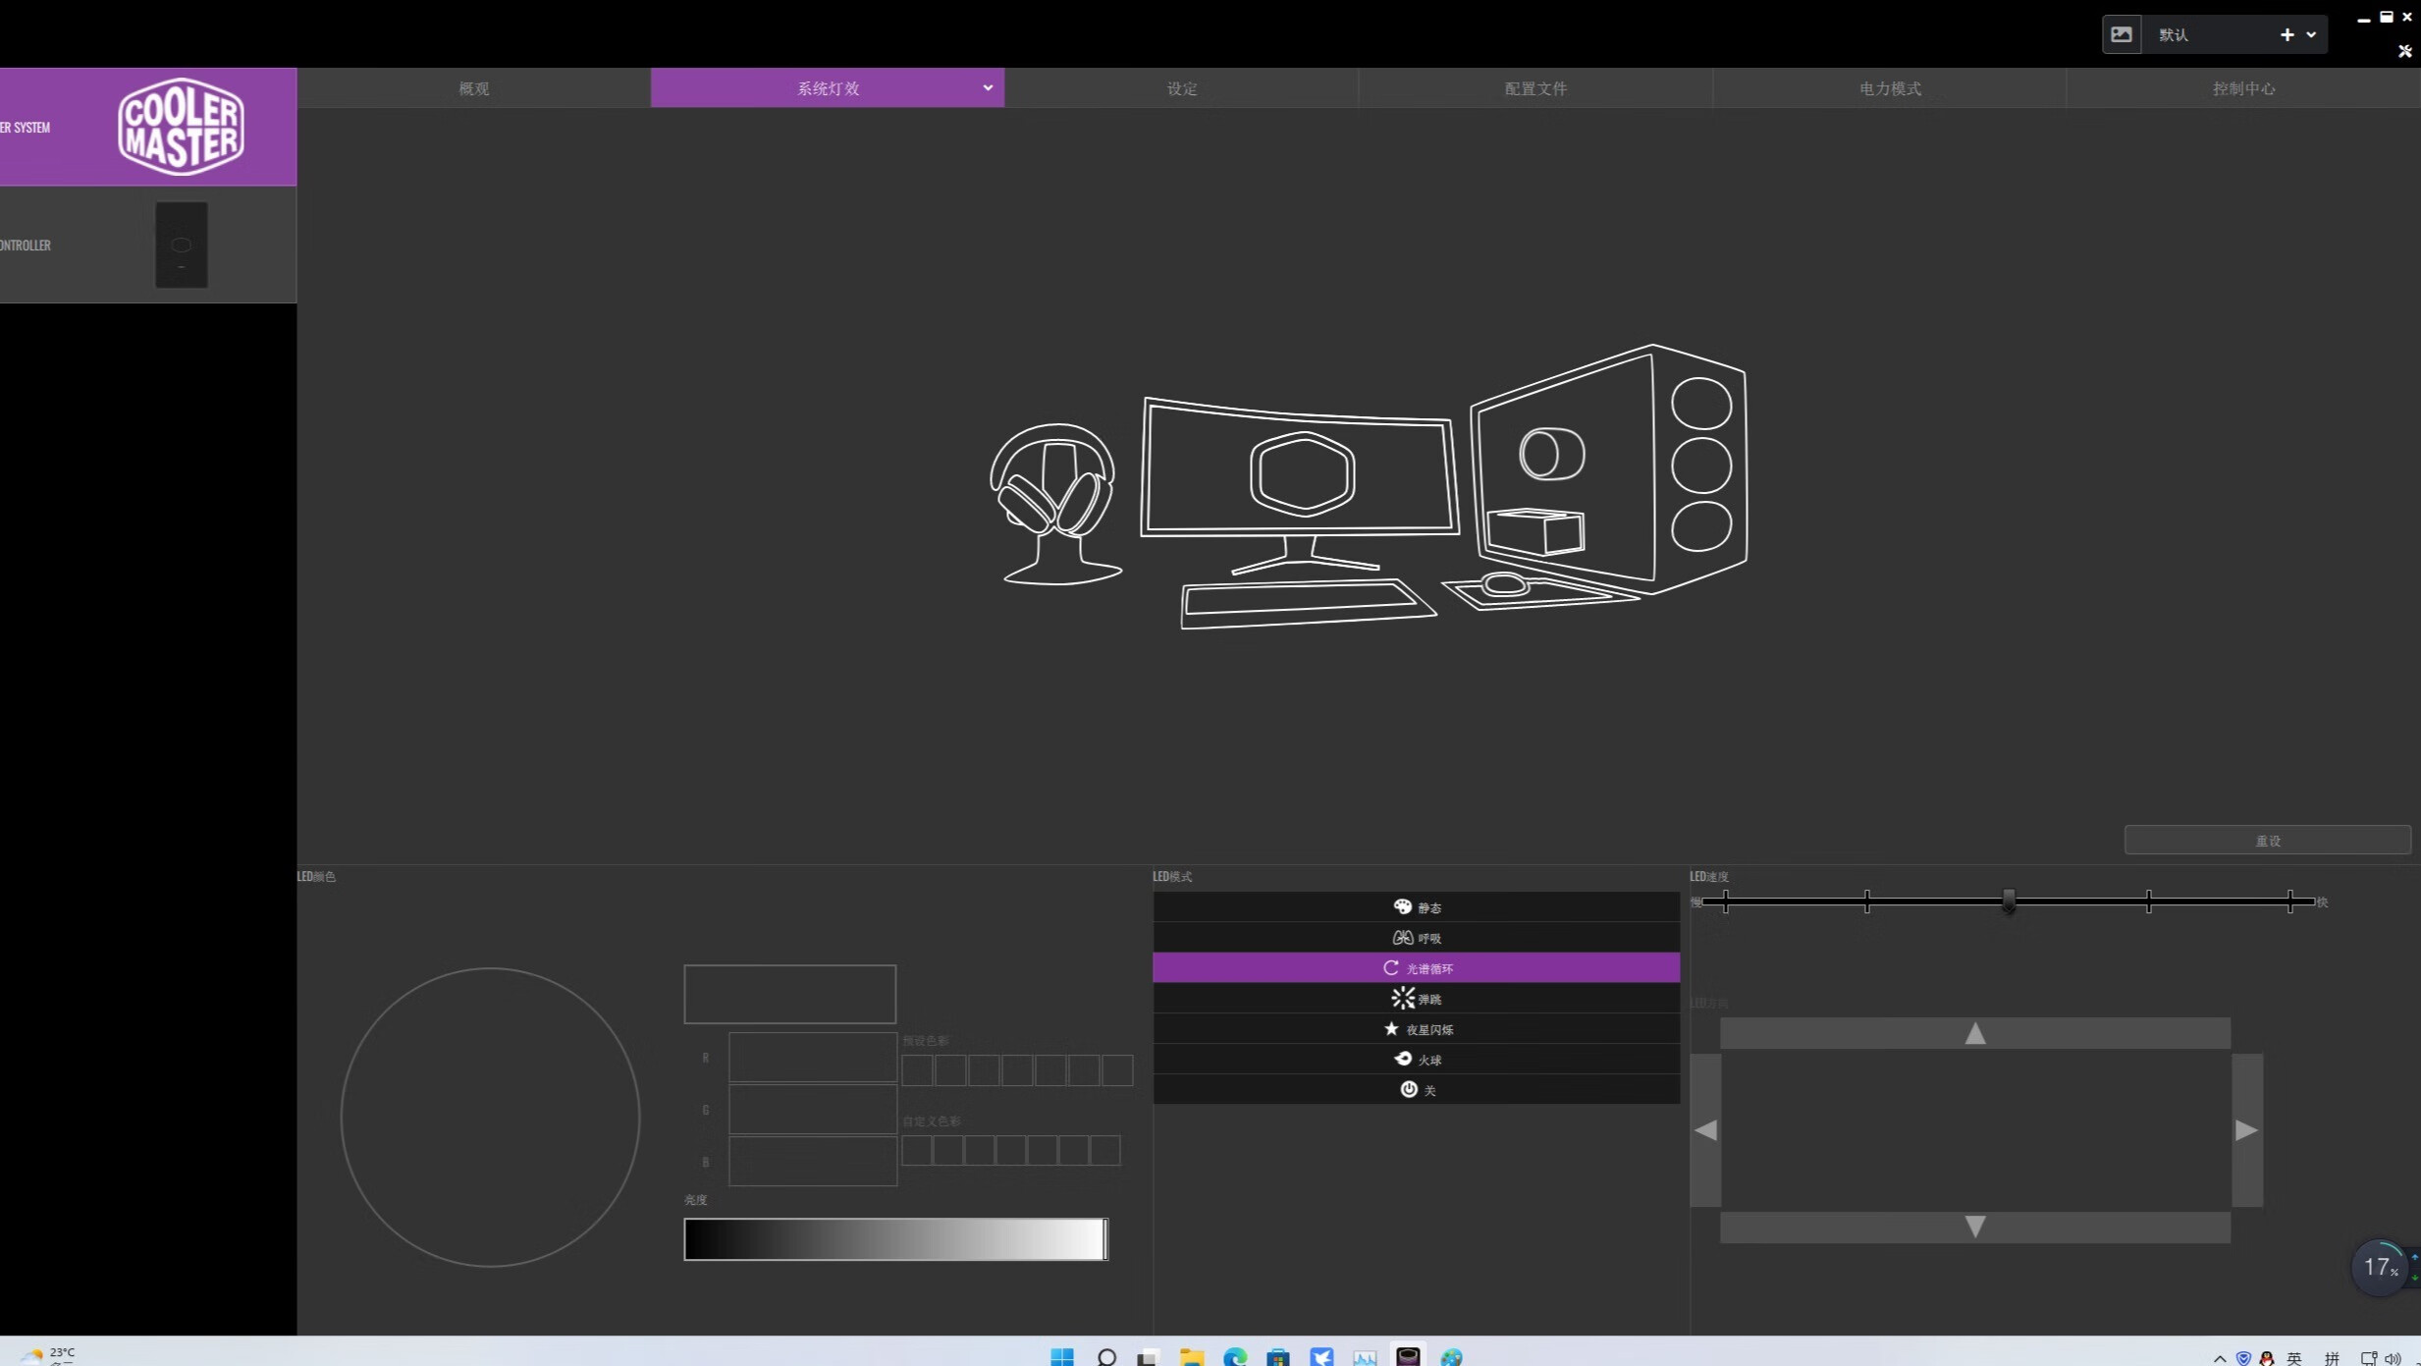2421x1366 pixels.
Task: Pick the 夜星闪烁 starry night mode
Action: (1416, 1029)
